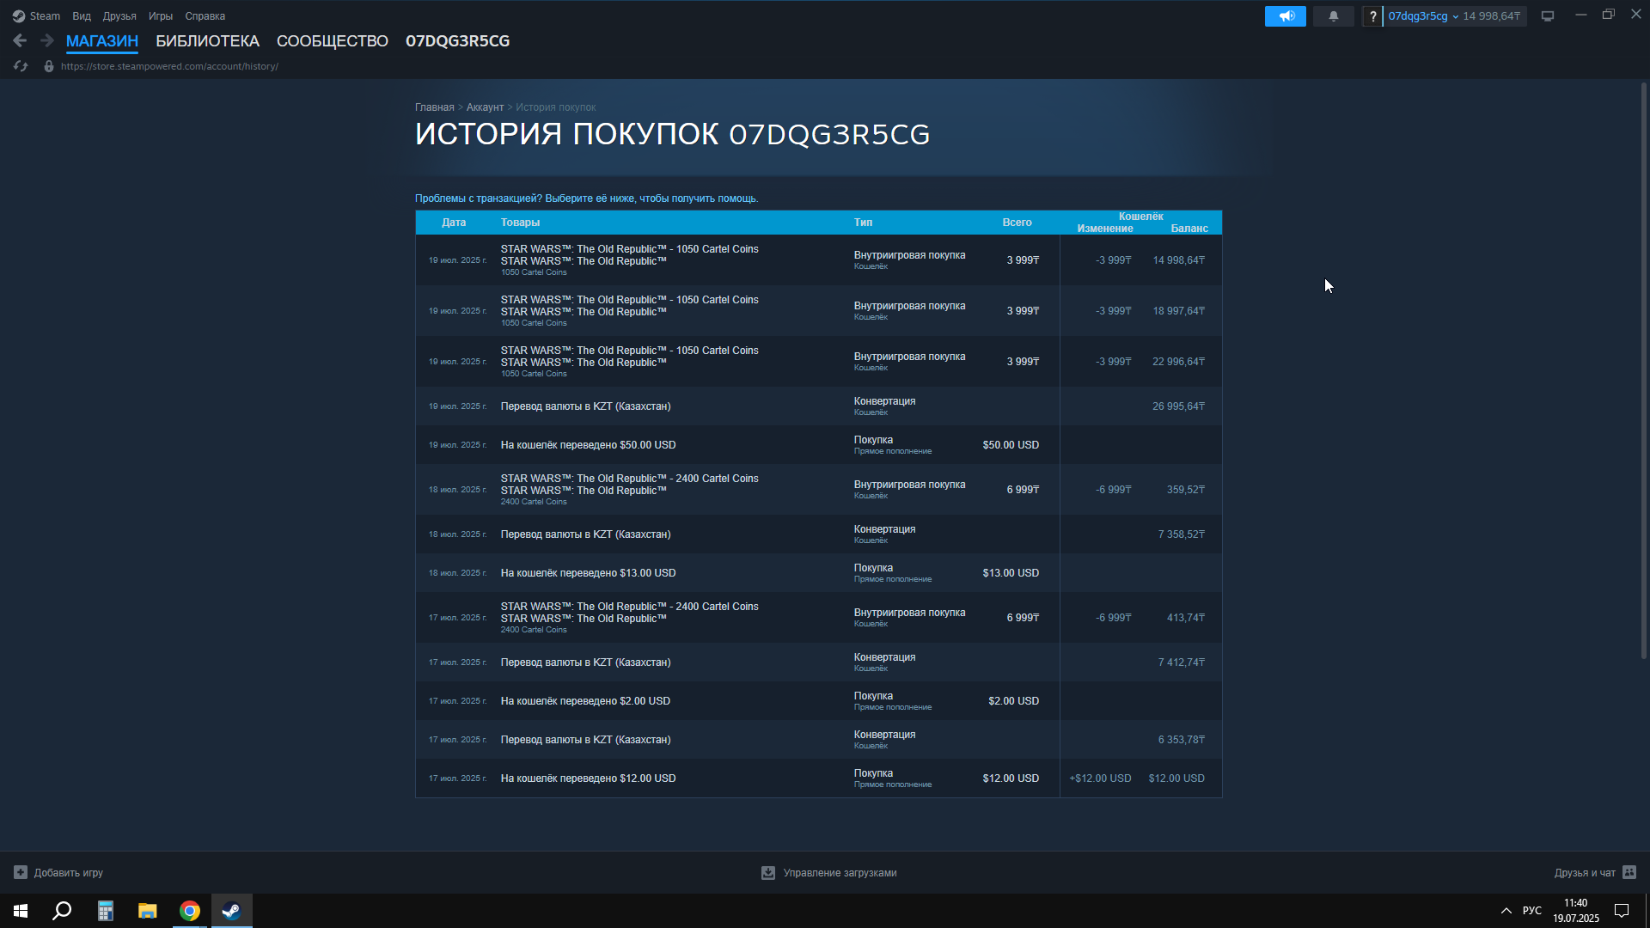Open 07DQG3R5CG profile tab
1650x928 pixels.
click(x=457, y=41)
